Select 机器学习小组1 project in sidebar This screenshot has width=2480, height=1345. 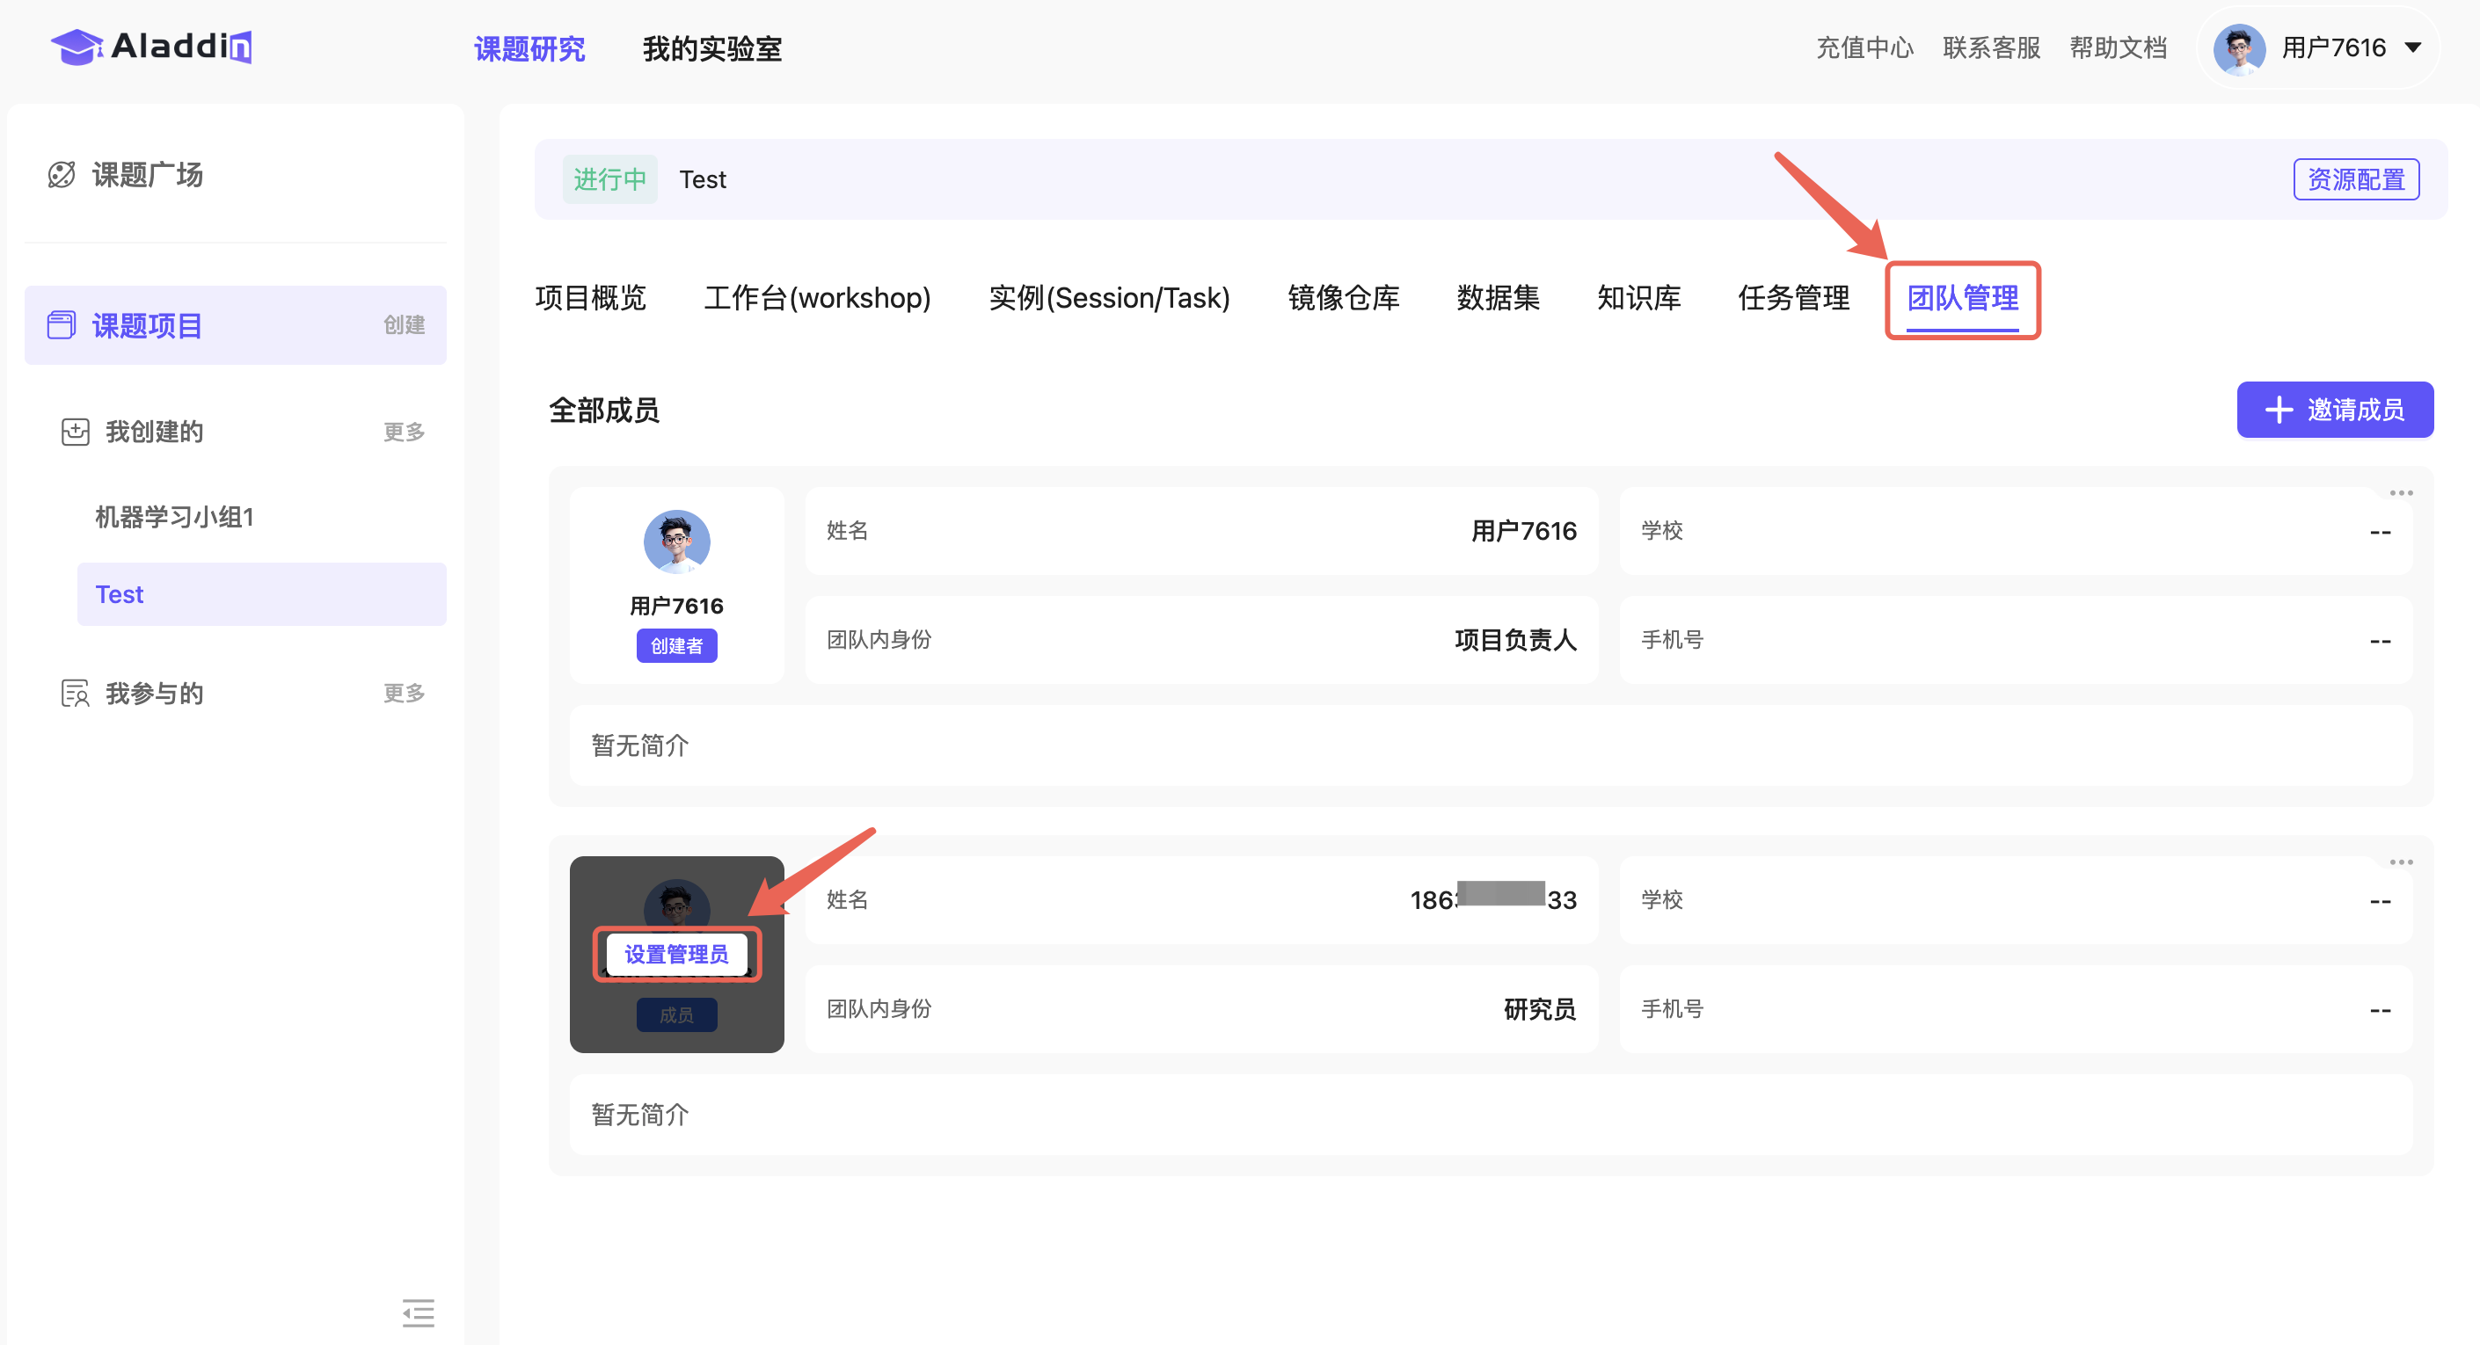[x=174, y=517]
